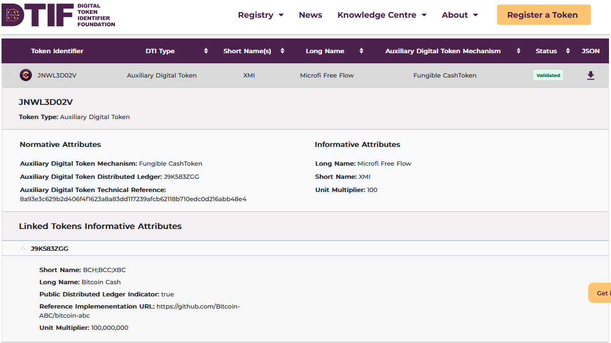The width and height of the screenshot is (611, 343).
Task: Click the Public Distributed Ledger Indicator true
Action: click(x=168, y=294)
